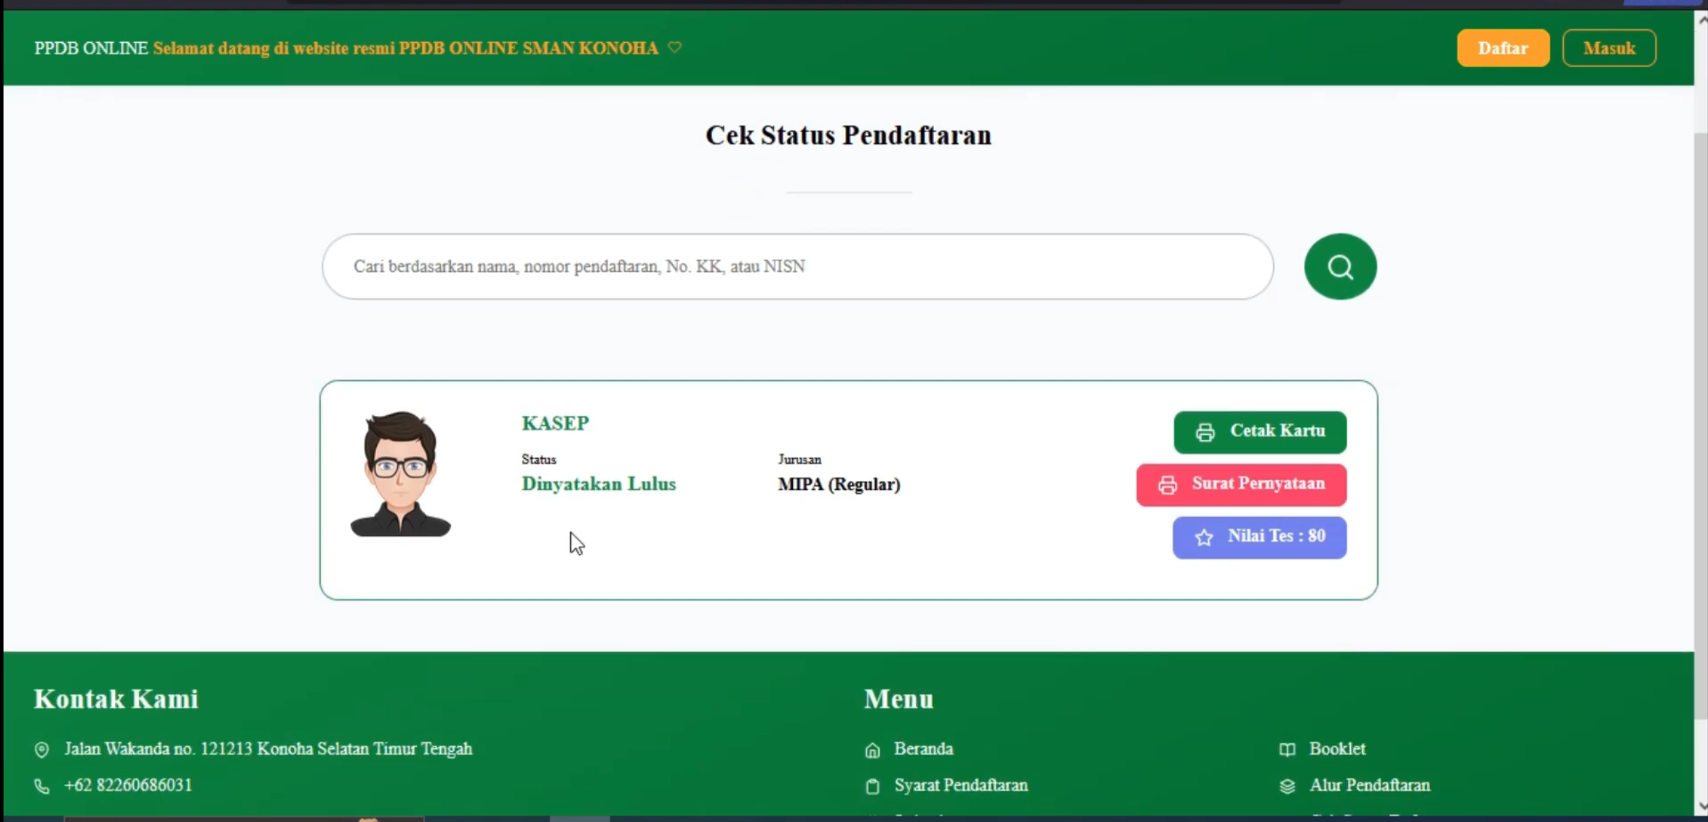This screenshot has width=1708, height=822.
Task: Click the Kontak Kami footer heading
Action: point(116,699)
